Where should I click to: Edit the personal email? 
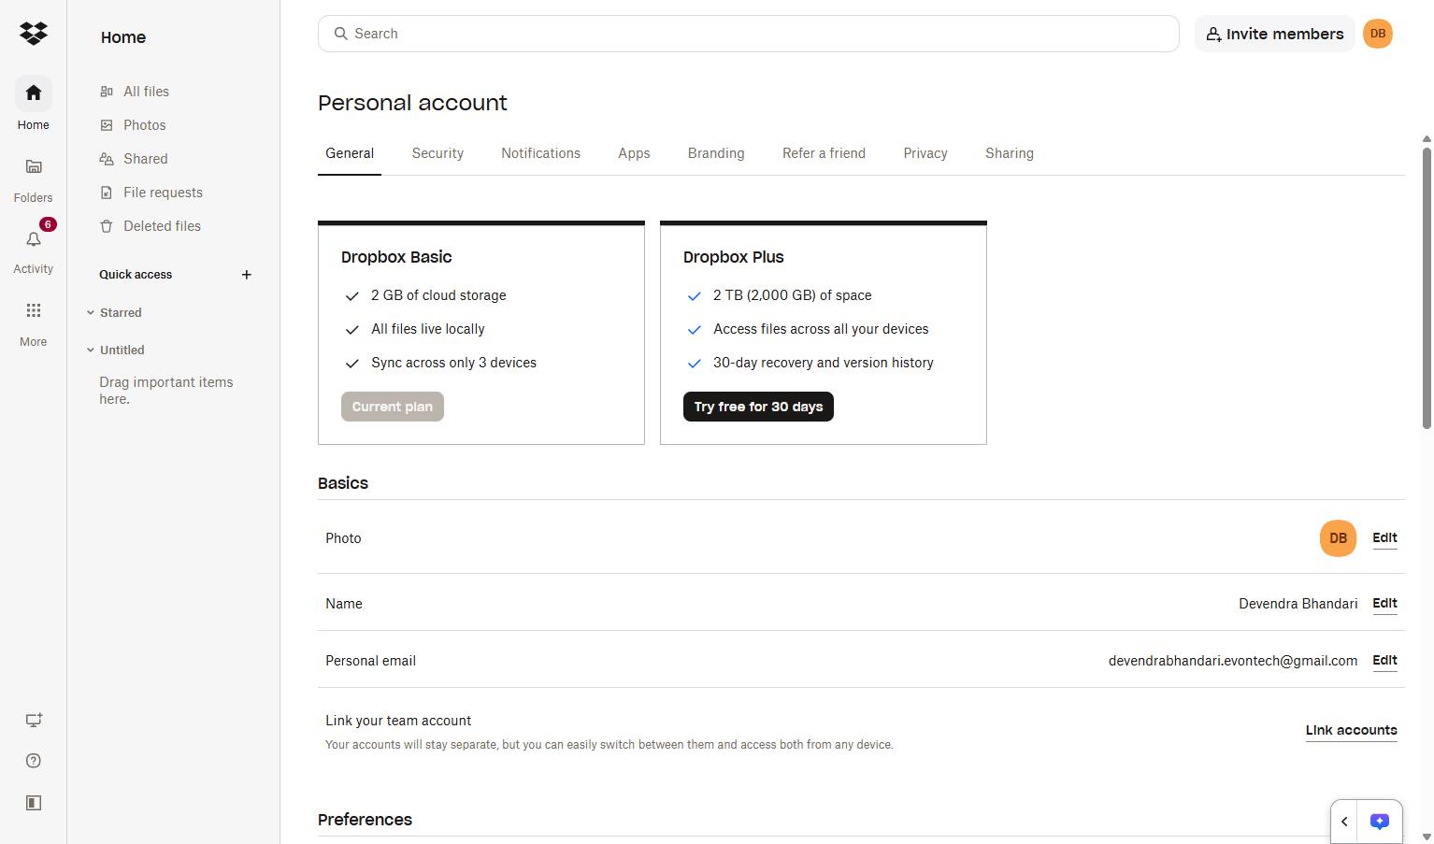coord(1384,660)
